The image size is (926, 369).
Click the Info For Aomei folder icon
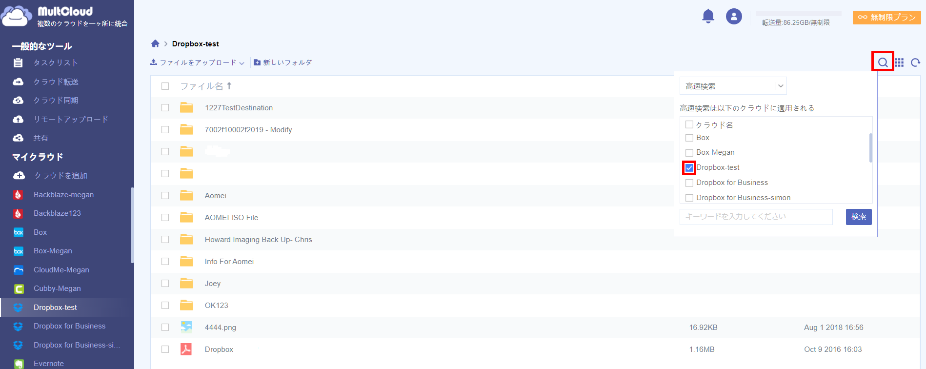pyautogui.click(x=186, y=261)
